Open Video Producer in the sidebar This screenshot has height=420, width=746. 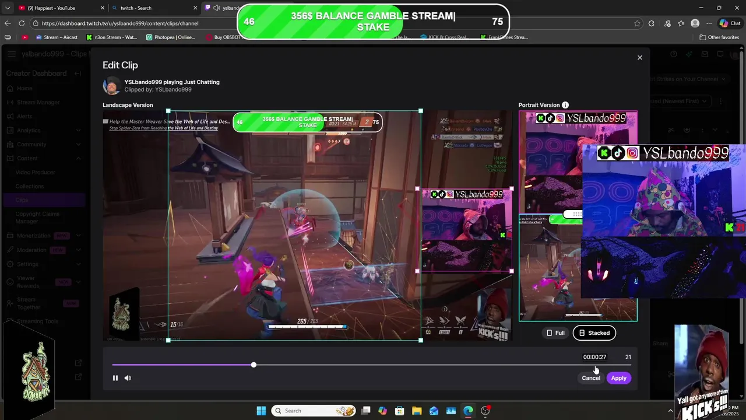(x=36, y=172)
